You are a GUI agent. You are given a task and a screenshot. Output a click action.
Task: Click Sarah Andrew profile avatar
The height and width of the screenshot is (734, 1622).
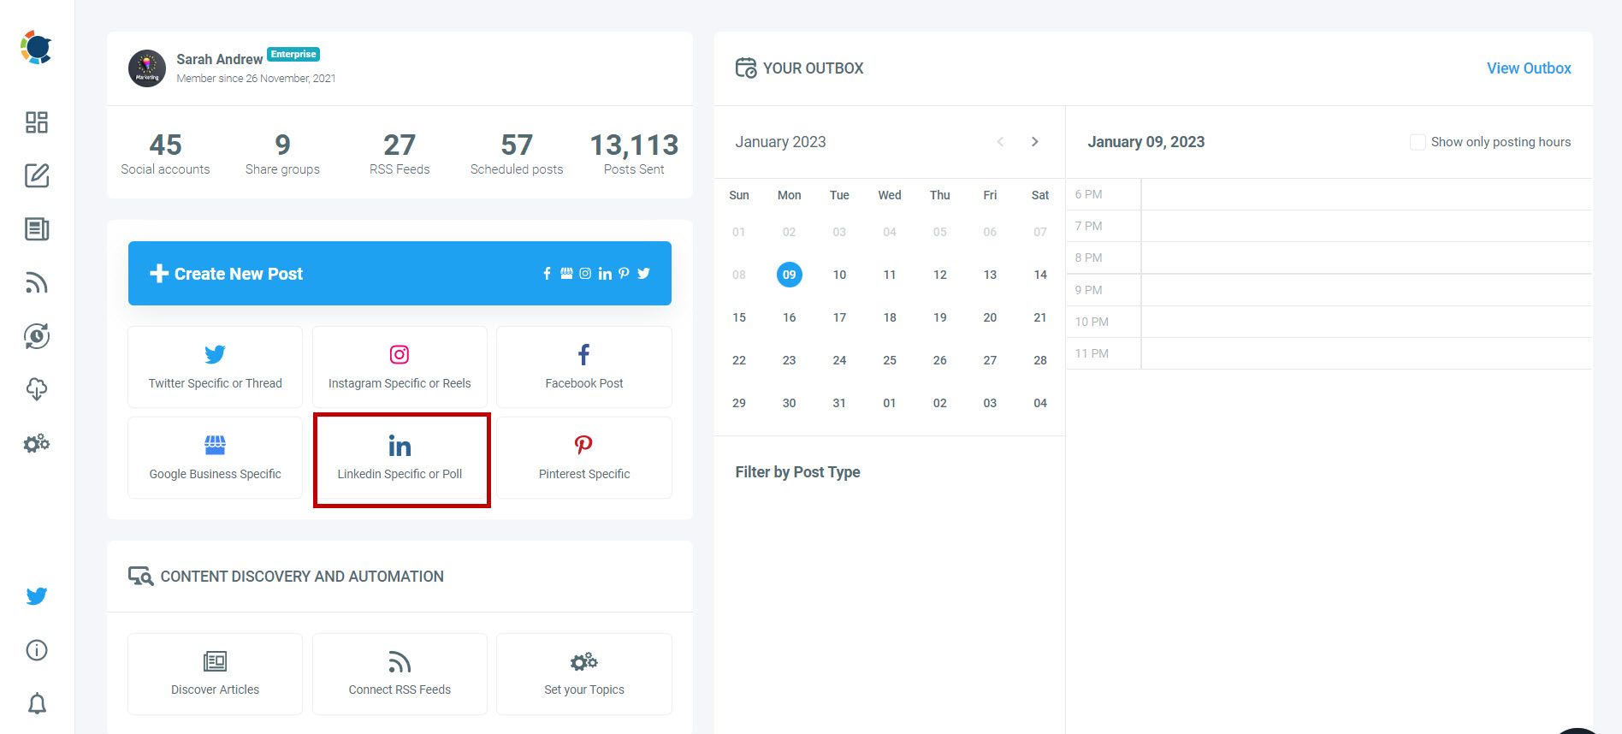click(147, 68)
